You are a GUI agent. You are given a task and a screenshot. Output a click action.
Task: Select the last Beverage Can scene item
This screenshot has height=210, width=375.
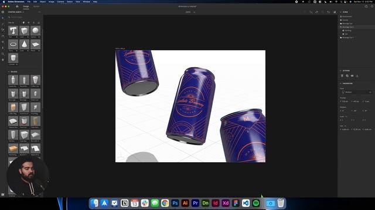(x=348, y=37)
